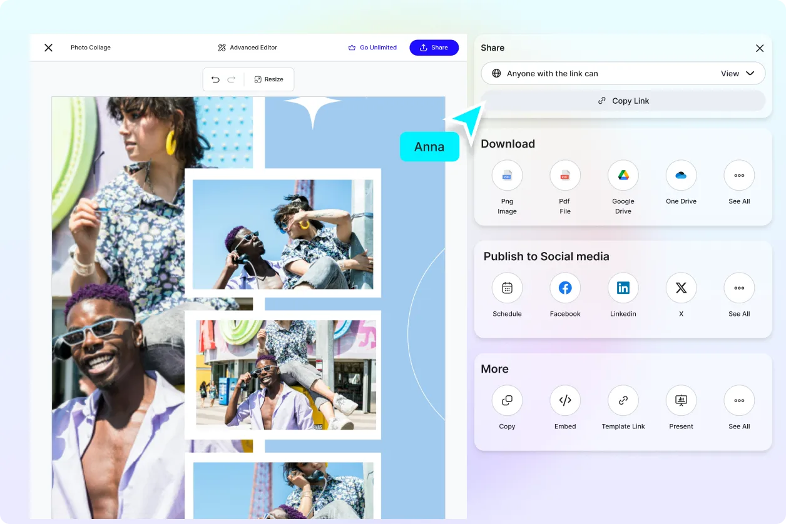Screen dimensions: 786x524
Task: Get the Template Link
Action: coord(623,401)
